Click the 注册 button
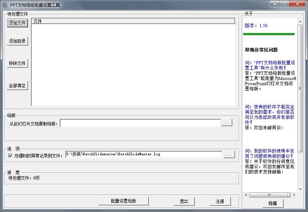This screenshot has width=308, height=212. [220, 201]
